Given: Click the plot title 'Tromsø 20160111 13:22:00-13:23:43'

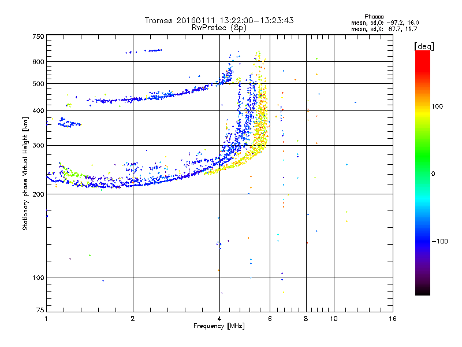Looking at the screenshot, I should point(219,20).
